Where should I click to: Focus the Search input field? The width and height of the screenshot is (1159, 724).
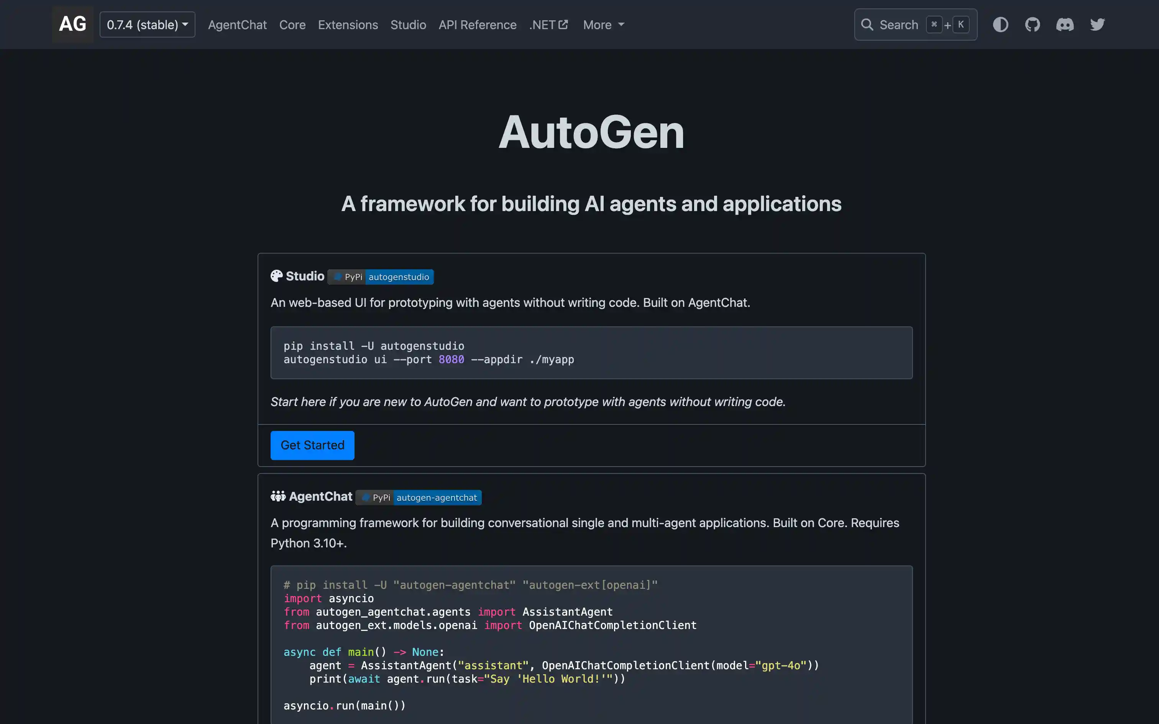899,25
